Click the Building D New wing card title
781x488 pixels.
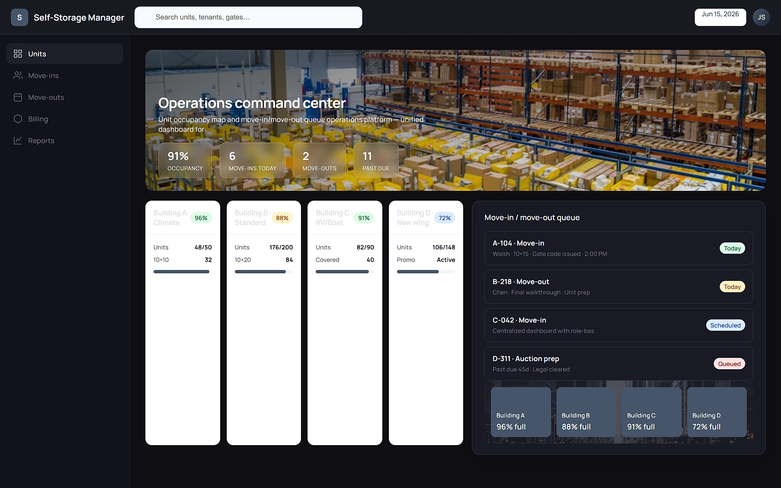coord(415,218)
